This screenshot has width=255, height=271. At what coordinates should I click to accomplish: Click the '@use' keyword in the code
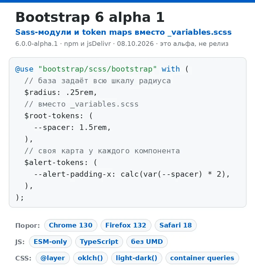coord(24,69)
